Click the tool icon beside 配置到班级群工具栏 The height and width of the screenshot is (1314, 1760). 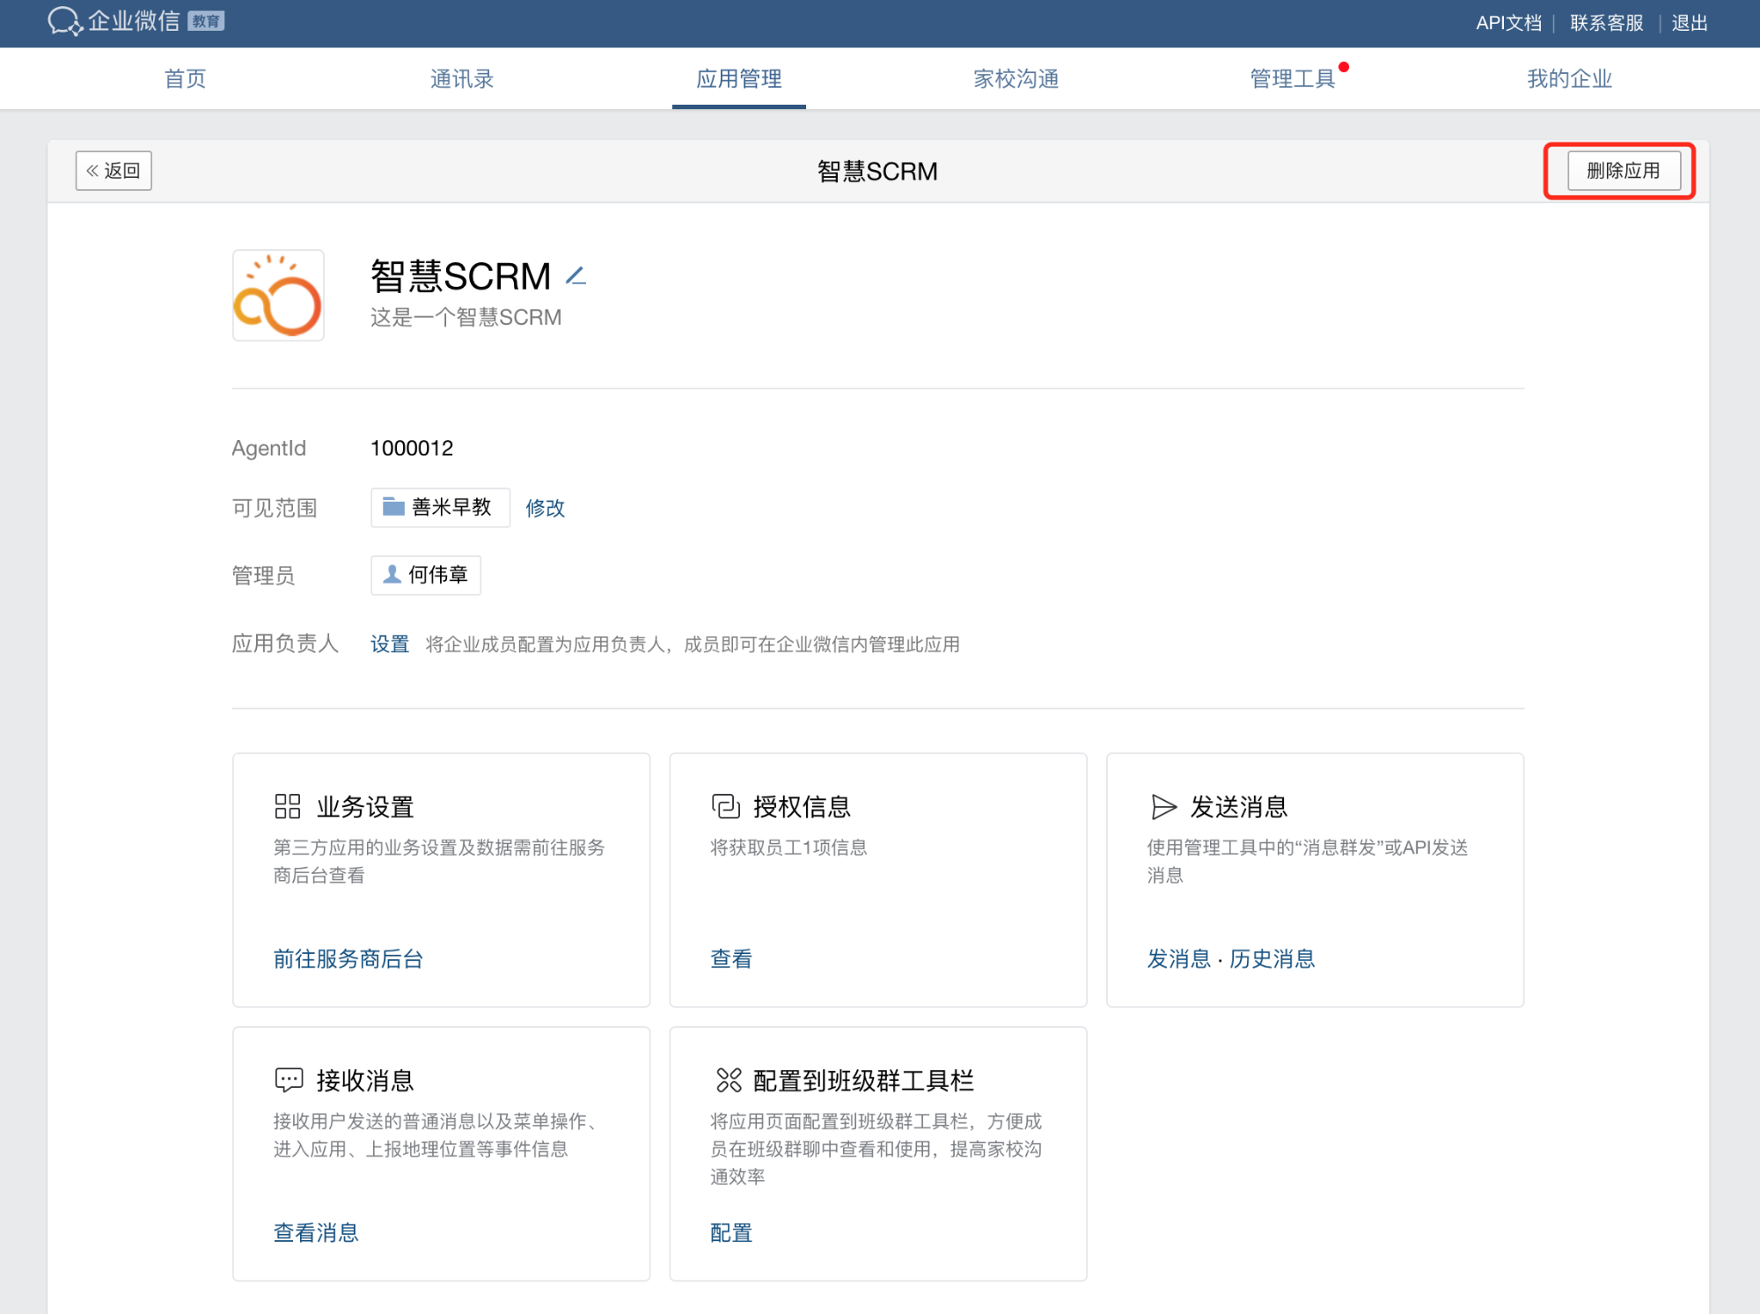click(729, 1080)
